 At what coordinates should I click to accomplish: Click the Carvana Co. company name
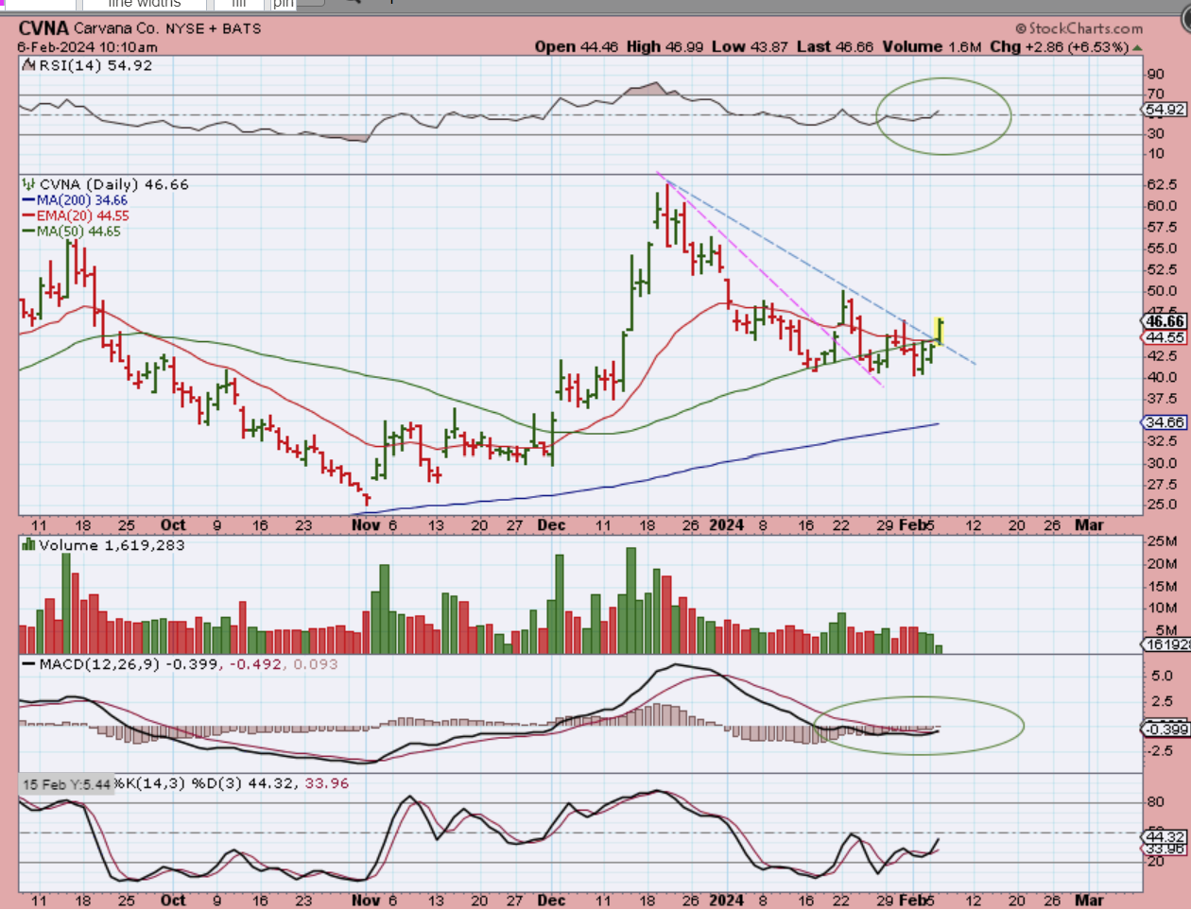117,28
